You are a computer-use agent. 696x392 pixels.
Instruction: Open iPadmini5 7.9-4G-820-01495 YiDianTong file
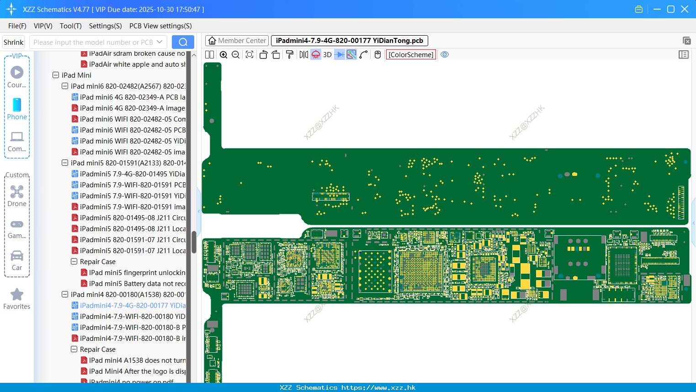coord(128,174)
